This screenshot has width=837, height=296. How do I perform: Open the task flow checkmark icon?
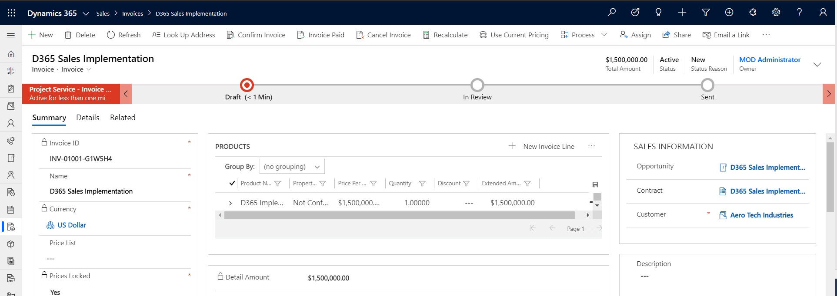point(635,13)
